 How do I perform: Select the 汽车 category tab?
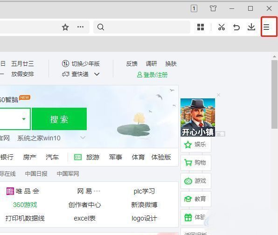[x=52, y=157]
